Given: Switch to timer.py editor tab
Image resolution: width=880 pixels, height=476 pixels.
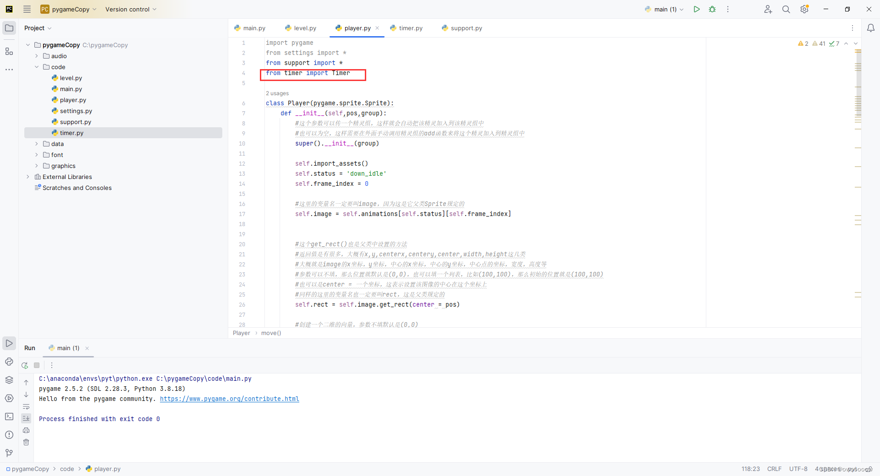Looking at the screenshot, I should [x=407, y=28].
